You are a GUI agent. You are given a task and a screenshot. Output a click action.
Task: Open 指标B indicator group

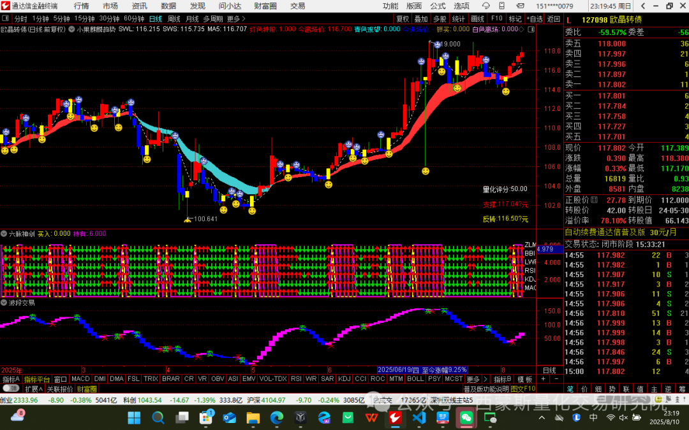(502, 379)
